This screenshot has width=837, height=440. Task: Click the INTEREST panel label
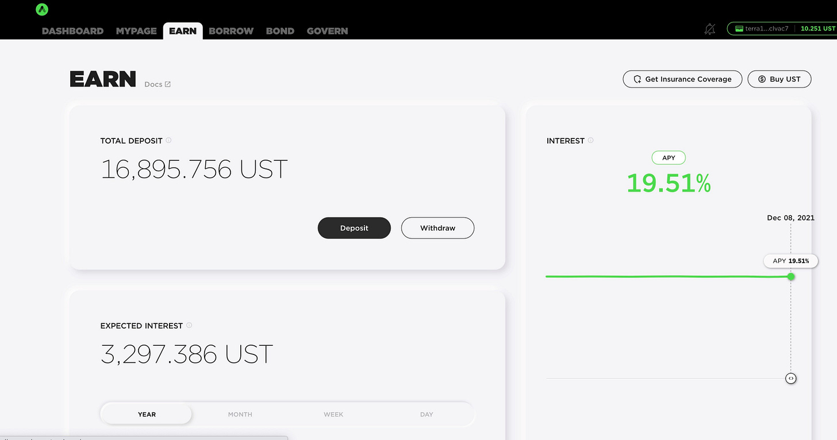tap(566, 141)
